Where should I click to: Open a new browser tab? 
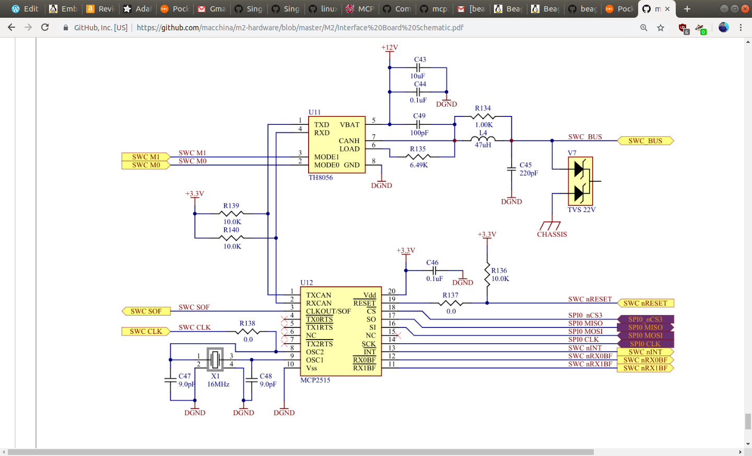[687, 9]
